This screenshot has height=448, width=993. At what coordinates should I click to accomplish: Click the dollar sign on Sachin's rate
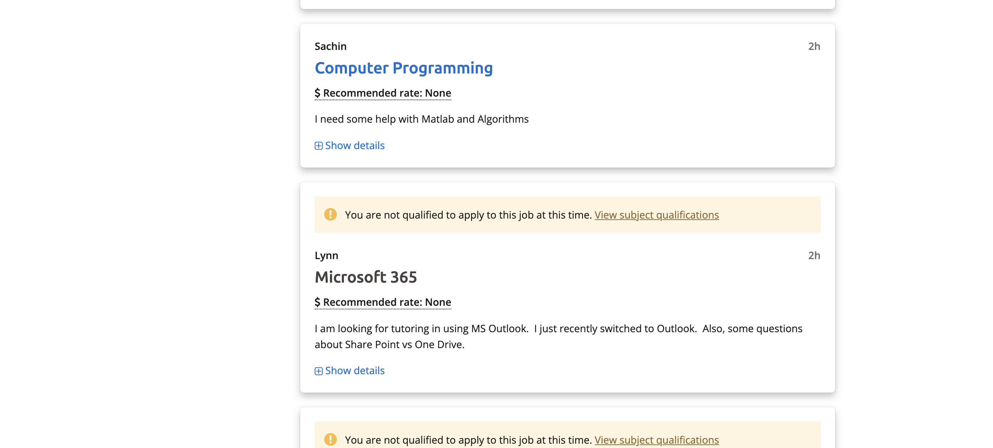pyautogui.click(x=317, y=93)
